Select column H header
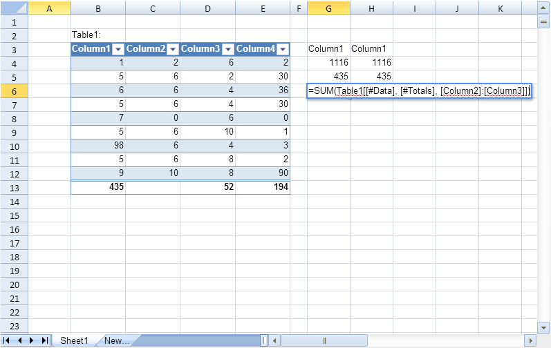Screen dimensions: 551x348 (x=371, y=8)
